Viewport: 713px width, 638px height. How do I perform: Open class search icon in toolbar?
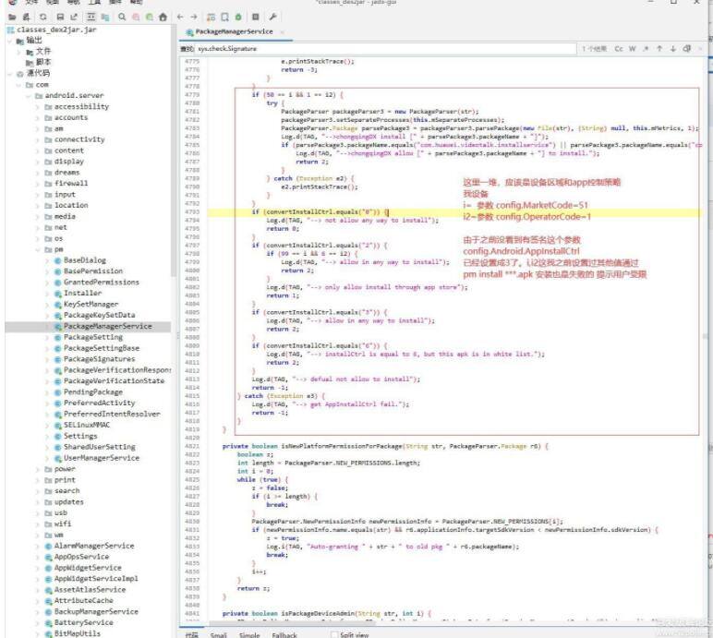pyautogui.click(x=136, y=18)
